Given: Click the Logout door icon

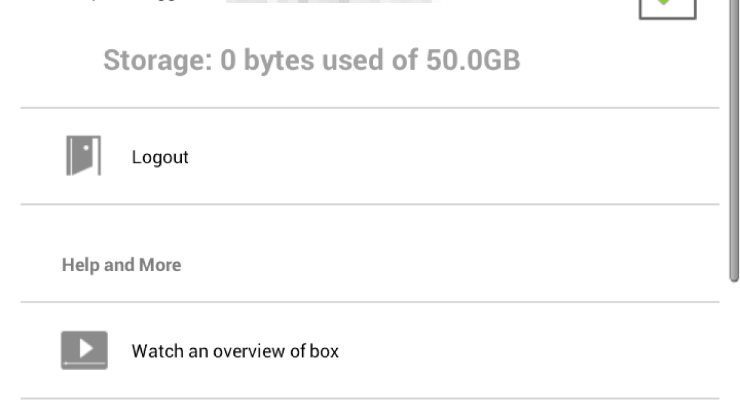Looking at the screenshot, I should pos(83,156).
